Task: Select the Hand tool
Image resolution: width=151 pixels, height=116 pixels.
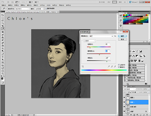Action: [3, 71]
